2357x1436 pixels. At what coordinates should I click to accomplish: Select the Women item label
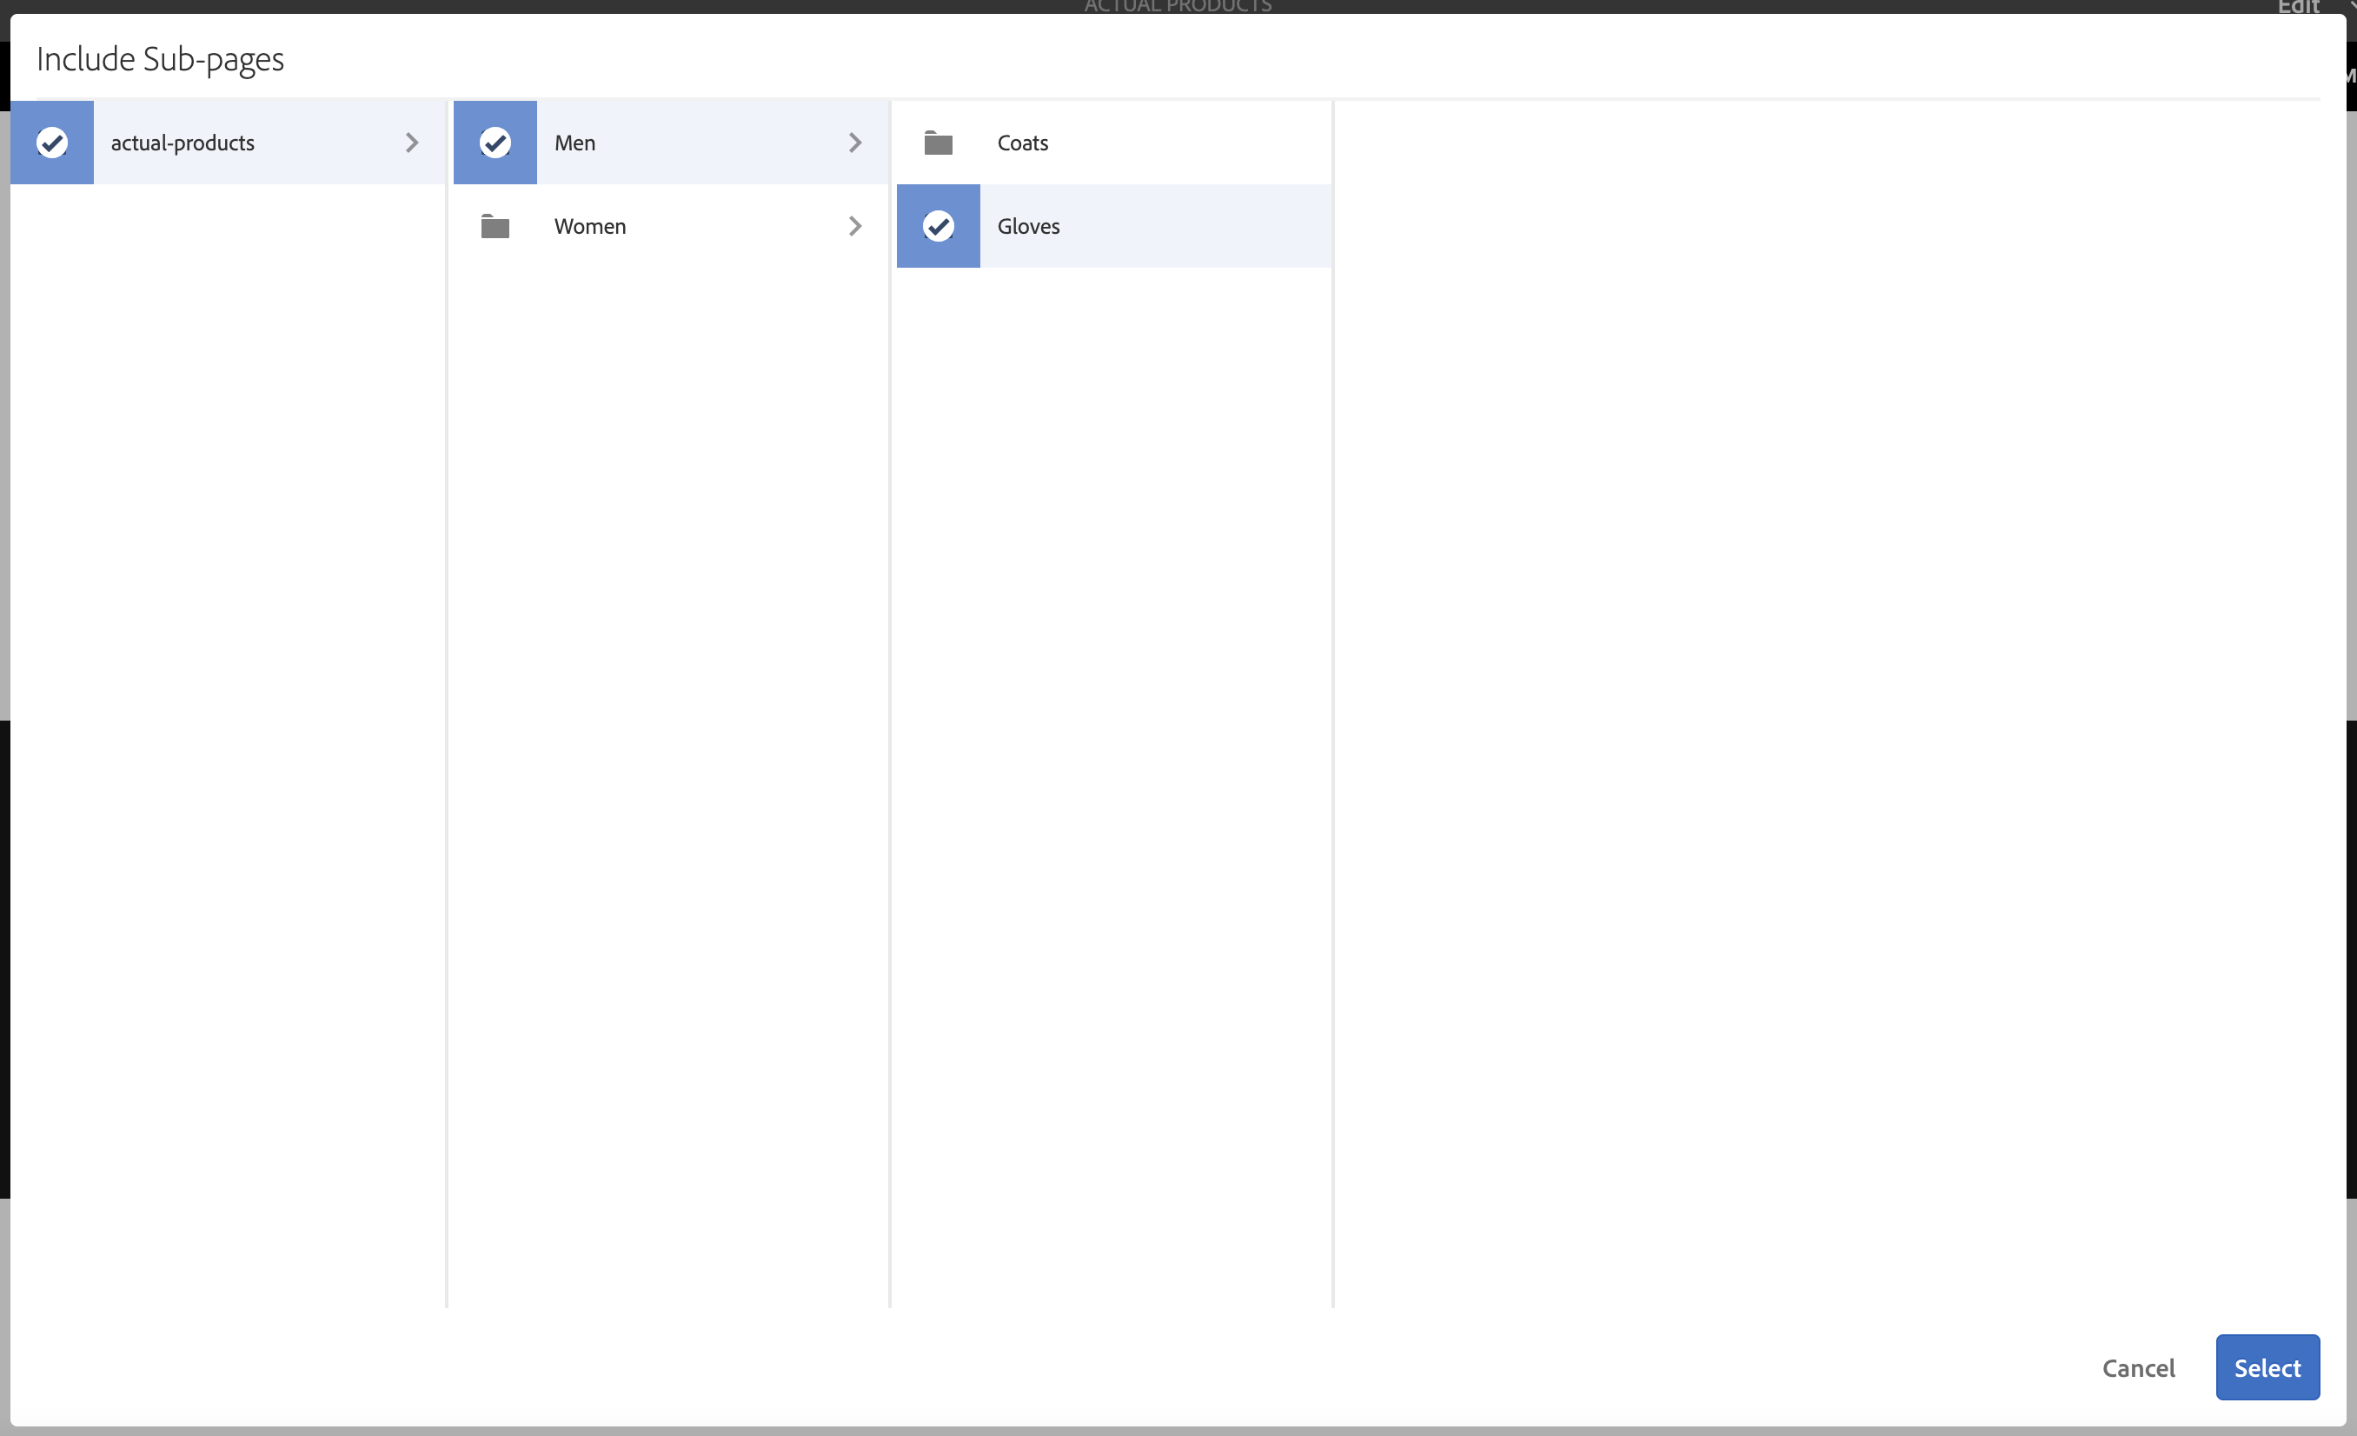pos(590,227)
